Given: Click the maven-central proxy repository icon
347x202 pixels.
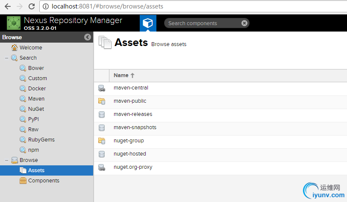Looking at the screenshot, I should (x=102, y=88).
